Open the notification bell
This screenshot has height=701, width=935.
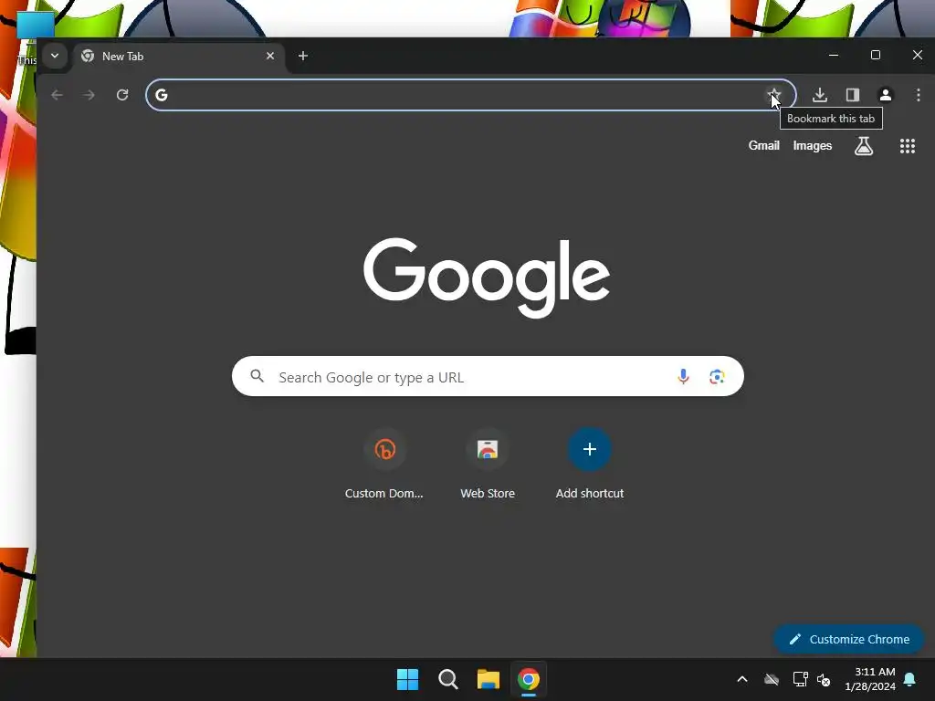[910, 679]
